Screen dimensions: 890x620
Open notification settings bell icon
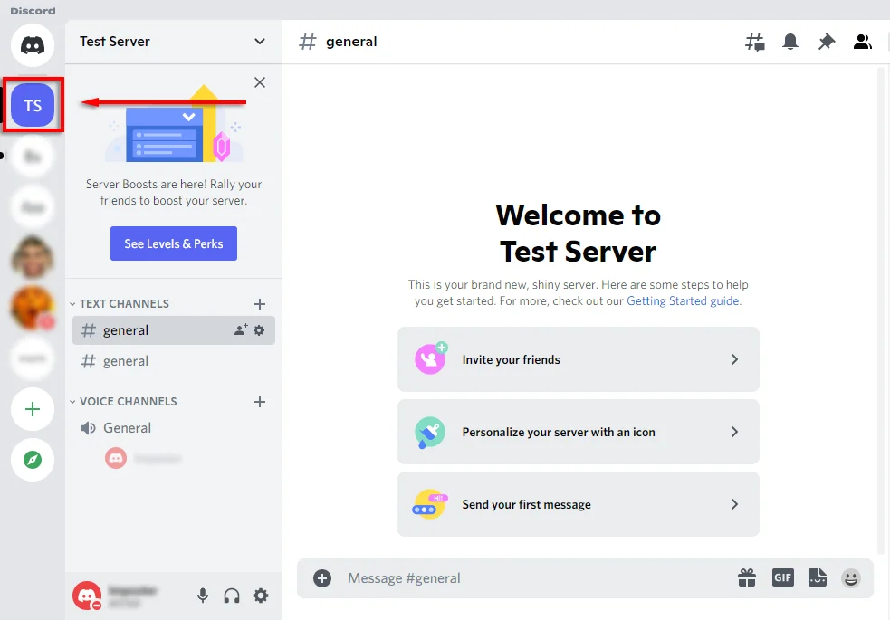790,42
